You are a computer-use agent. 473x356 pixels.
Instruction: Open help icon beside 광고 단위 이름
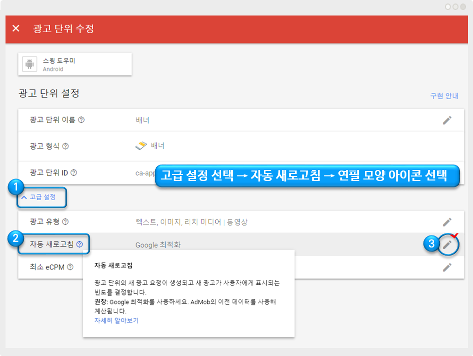[x=81, y=120]
